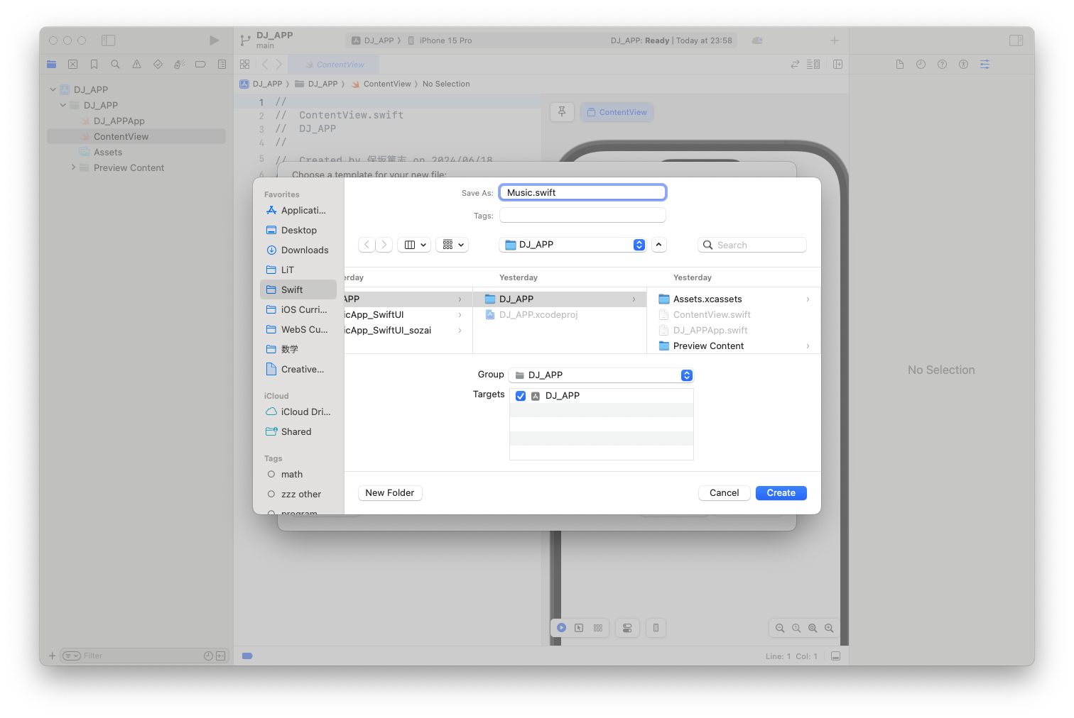Switch to the ContentView editor tab
1074x718 pixels.
334,64
